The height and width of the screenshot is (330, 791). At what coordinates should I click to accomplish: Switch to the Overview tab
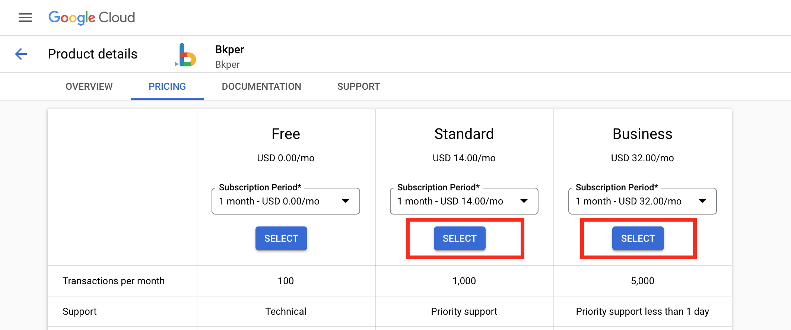[89, 86]
